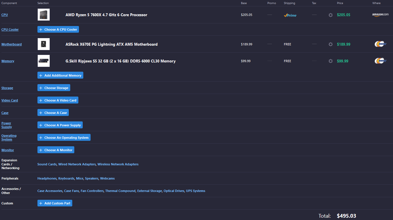Screen dimensions: 393x220
Task: Open the ASRock motherboard thumbnail
Action: 44,44
